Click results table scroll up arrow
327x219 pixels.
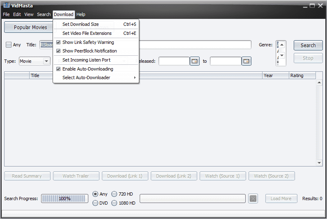click(x=320, y=83)
